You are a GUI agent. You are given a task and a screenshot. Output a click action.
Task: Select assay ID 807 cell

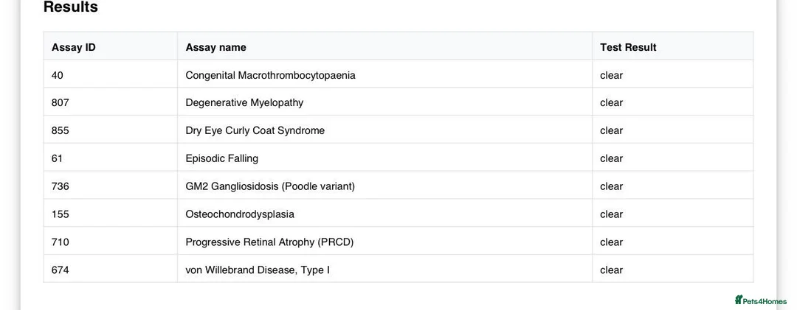(60, 103)
